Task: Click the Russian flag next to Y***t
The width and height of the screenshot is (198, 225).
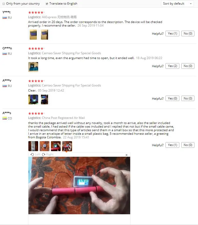Action: pyautogui.click(x=5, y=18)
